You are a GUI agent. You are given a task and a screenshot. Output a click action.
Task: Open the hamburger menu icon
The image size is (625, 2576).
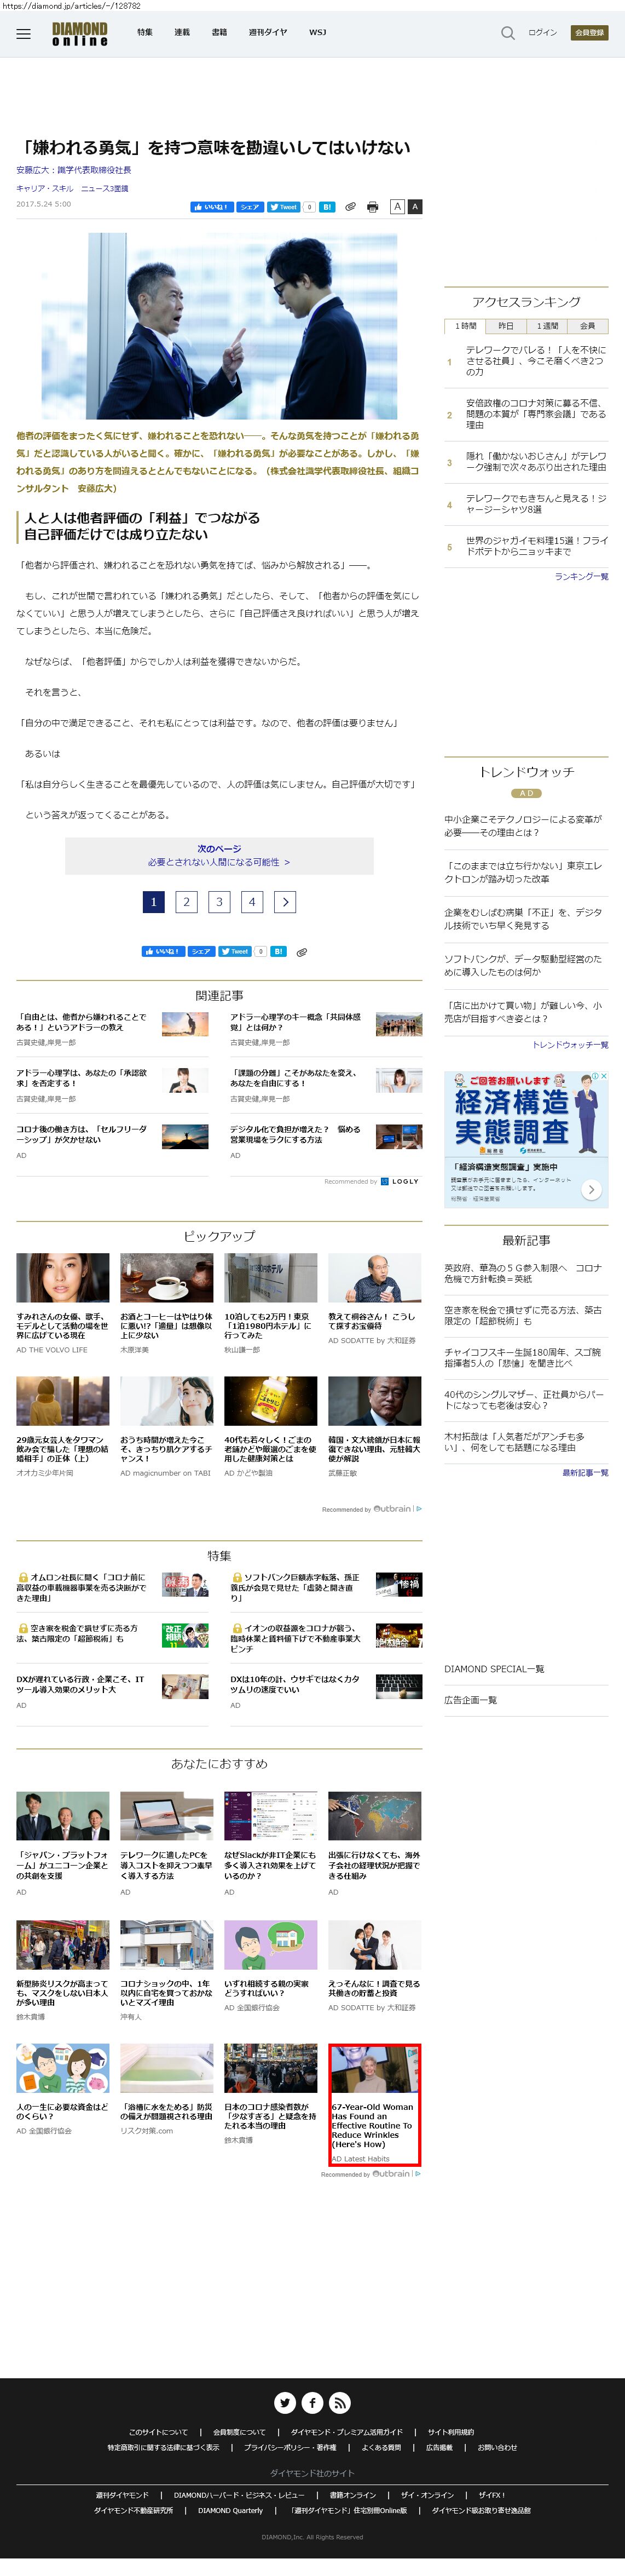click(x=24, y=34)
